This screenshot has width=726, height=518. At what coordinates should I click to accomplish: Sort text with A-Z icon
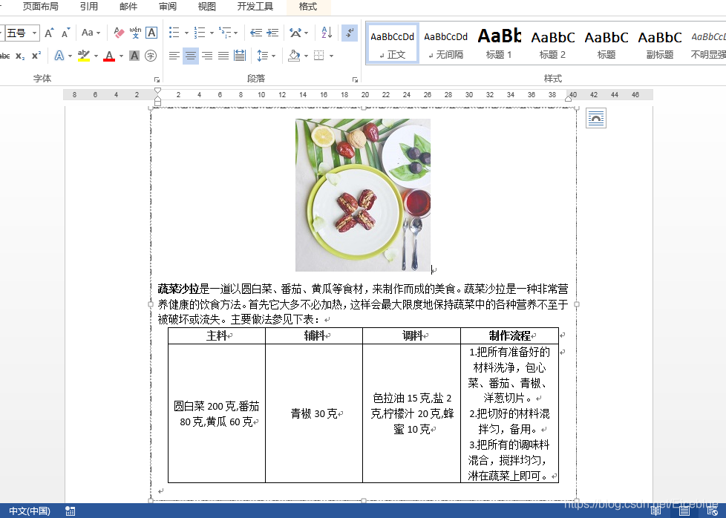[327, 33]
